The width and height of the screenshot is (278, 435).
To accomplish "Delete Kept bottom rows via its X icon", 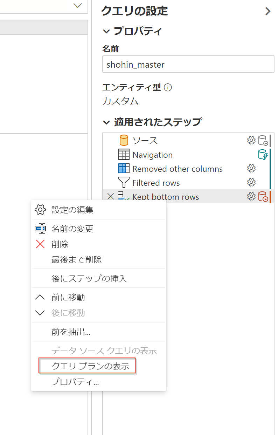I will [111, 197].
